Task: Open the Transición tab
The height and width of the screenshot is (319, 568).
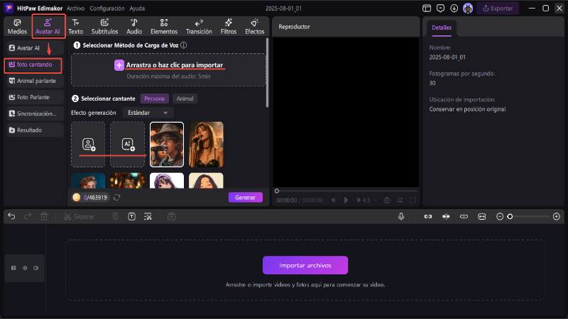Action: 199,27
